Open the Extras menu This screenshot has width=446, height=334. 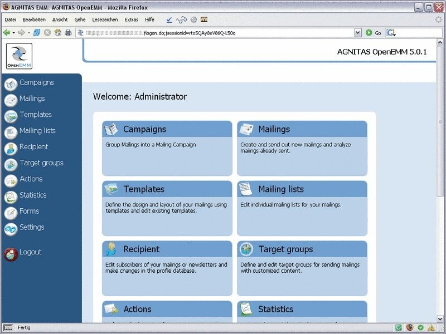[x=132, y=19]
